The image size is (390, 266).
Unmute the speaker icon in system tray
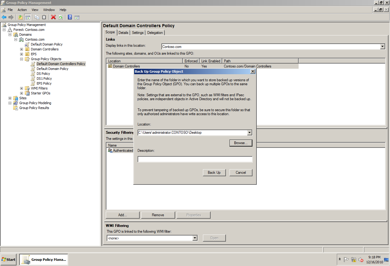point(361,260)
